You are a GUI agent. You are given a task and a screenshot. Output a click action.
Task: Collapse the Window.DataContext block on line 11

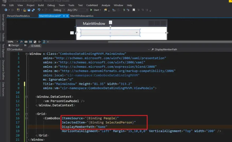pyautogui.click(x=26, y=97)
